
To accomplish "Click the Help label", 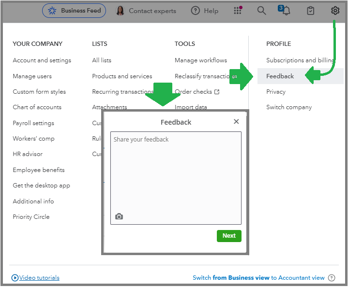I will click(x=211, y=11).
